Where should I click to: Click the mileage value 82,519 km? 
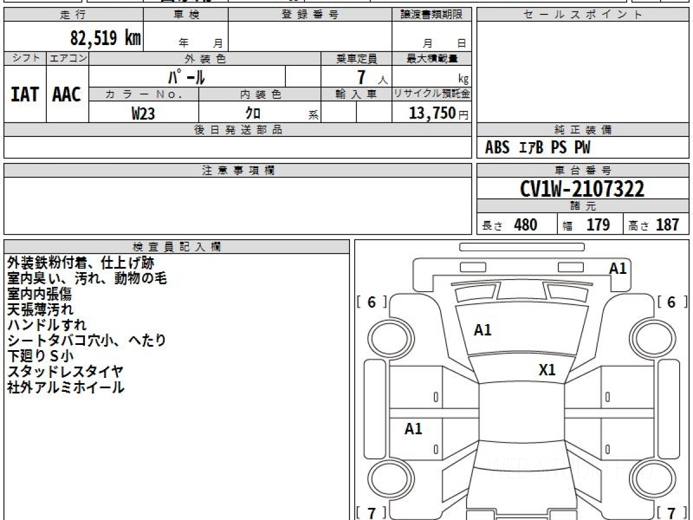click(x=105, y=38)
